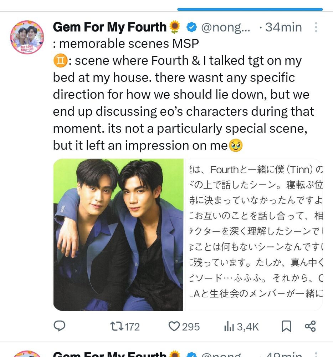This screenshot has width=333, height=357.
Task: Open the @nong... username handle
Action: [226, 27]
